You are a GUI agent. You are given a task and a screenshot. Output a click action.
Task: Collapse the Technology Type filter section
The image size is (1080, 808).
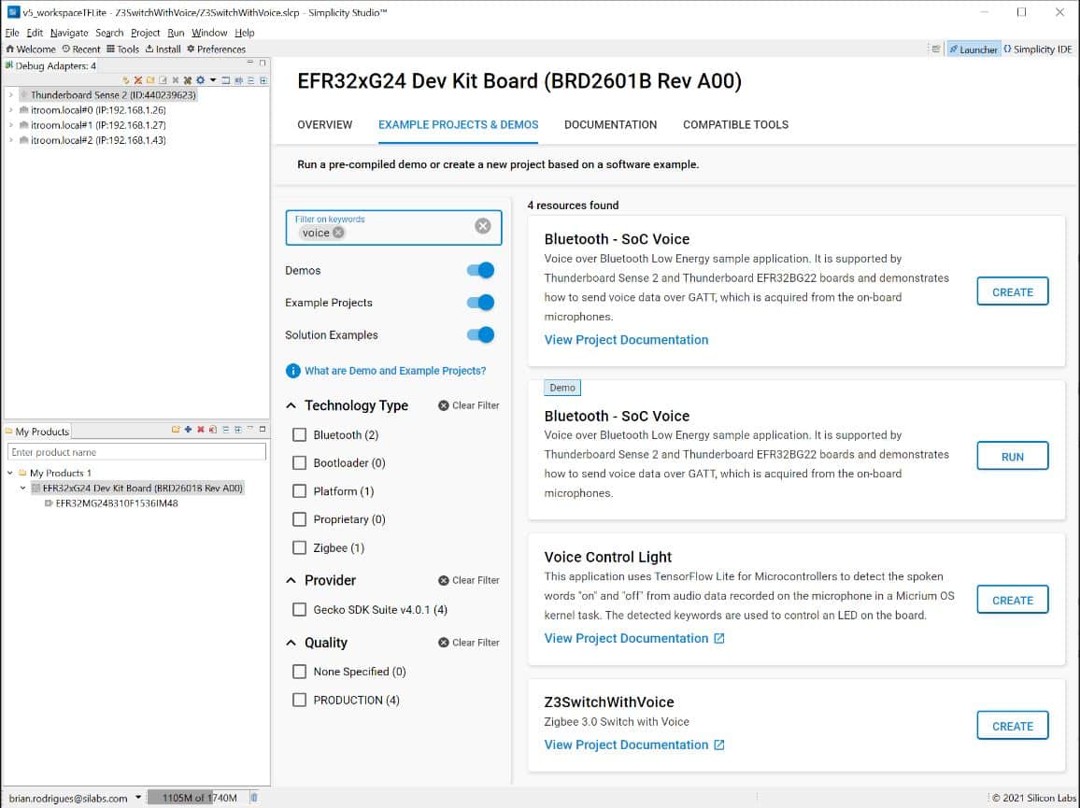291,405
